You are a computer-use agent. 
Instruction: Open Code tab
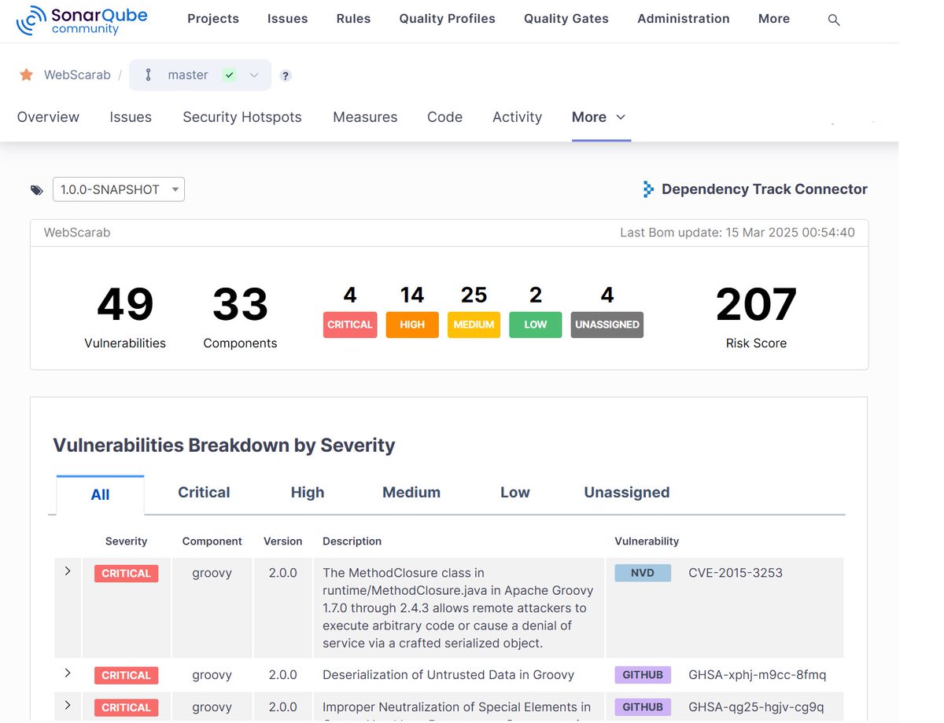click(444, 117)
